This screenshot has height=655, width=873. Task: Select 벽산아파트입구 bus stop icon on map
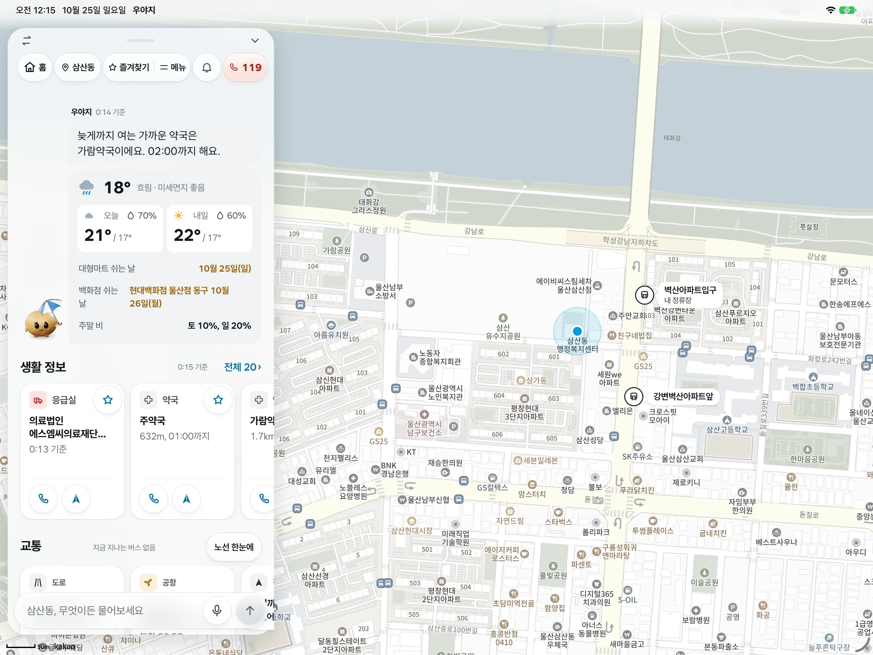(x=644, y=295)
